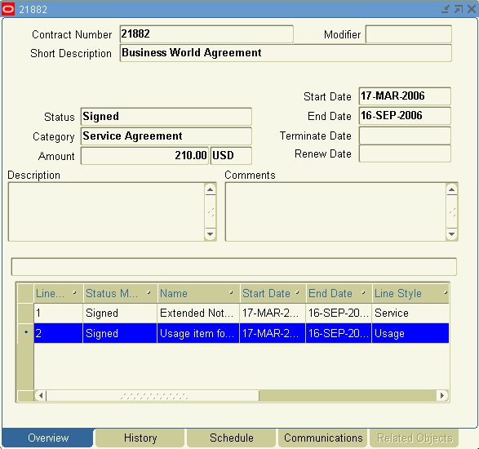
Task: Switch to the Overview tab
Action: point(47,438)
